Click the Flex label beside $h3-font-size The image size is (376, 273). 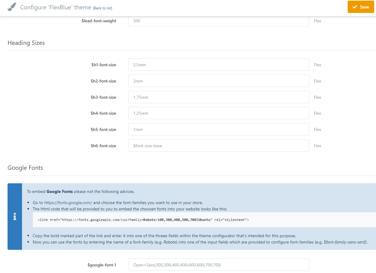click(x=318, y=97)
